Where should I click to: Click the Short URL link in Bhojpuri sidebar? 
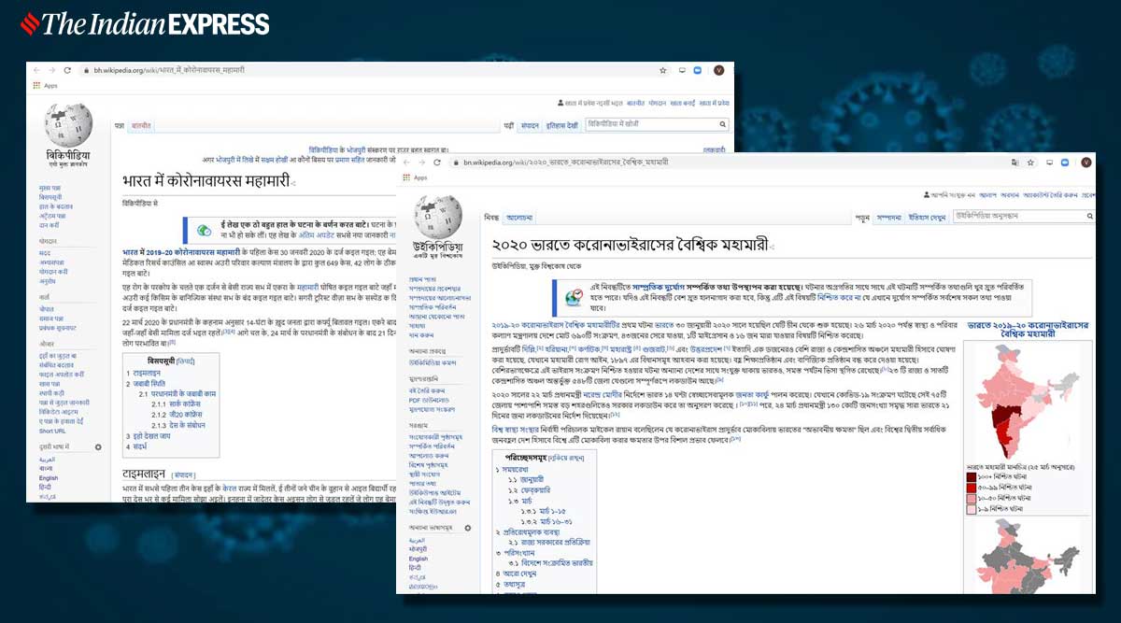pyautogui.click(x=52, y=431)
